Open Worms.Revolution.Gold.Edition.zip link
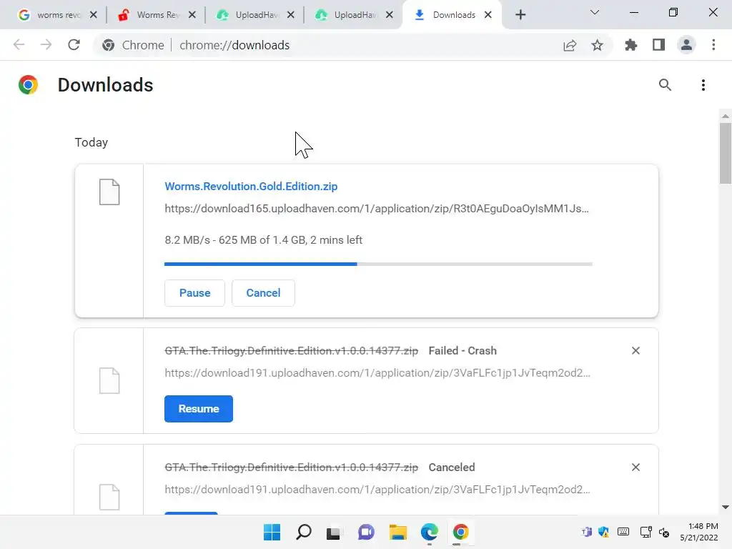 tap(251, 187)
